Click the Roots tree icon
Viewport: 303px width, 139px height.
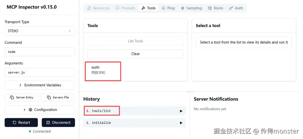coord(210,8)
